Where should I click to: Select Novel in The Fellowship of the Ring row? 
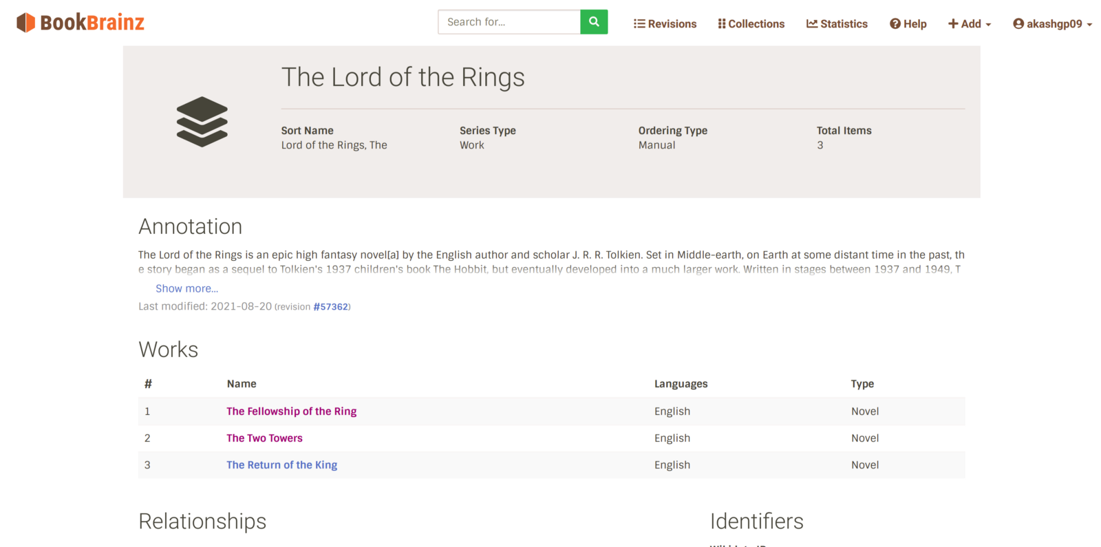pyautogui.click(x=865, y=411)
